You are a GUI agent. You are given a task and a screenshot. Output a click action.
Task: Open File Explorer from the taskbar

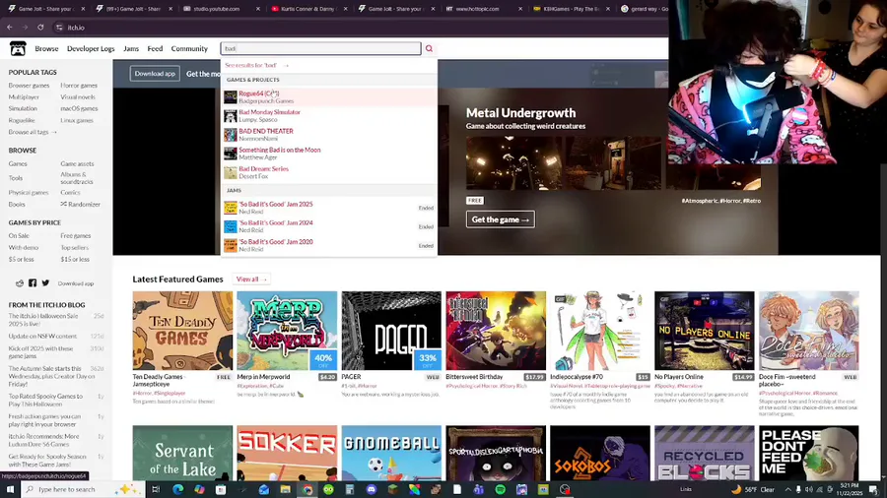[285, 489]
